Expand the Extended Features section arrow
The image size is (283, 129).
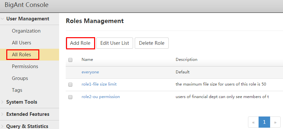pyautogui.click(x=2, y=114)
